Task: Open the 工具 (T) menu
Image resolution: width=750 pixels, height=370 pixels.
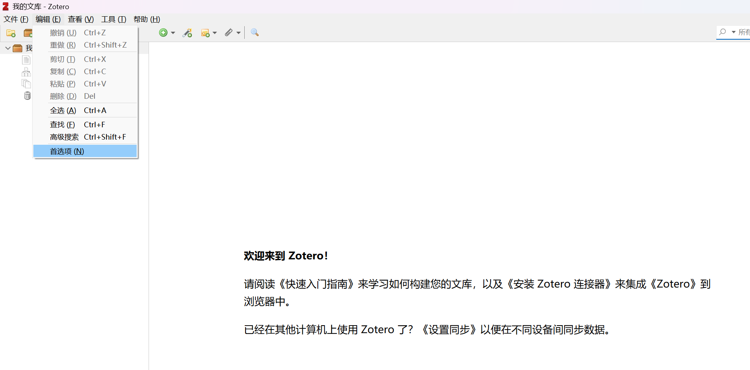Action: (114, 19)
